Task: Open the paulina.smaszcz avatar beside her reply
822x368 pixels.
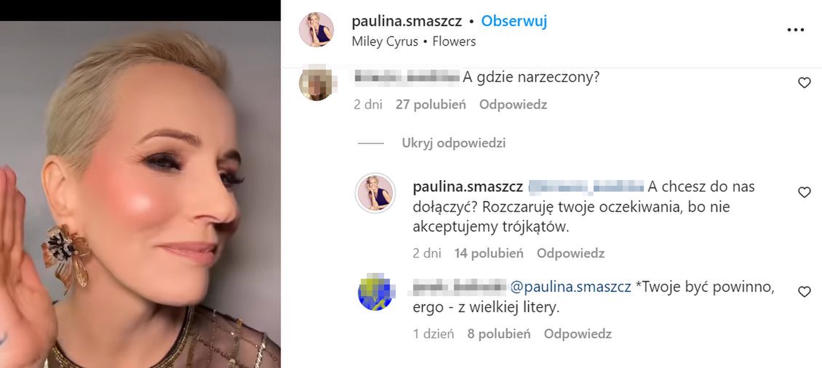Action: click(375, 192)
